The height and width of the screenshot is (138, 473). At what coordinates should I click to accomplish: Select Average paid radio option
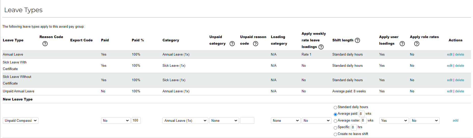coord(335,114)
